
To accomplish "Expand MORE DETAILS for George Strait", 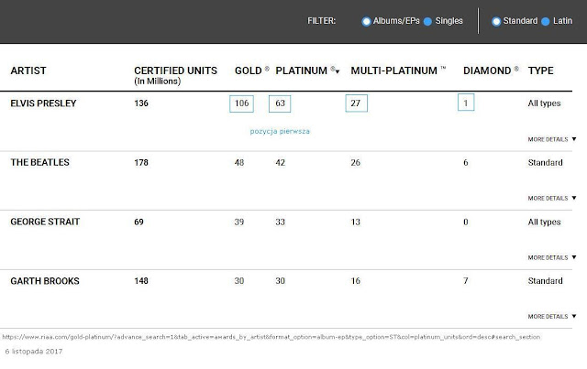I will 552,257.
